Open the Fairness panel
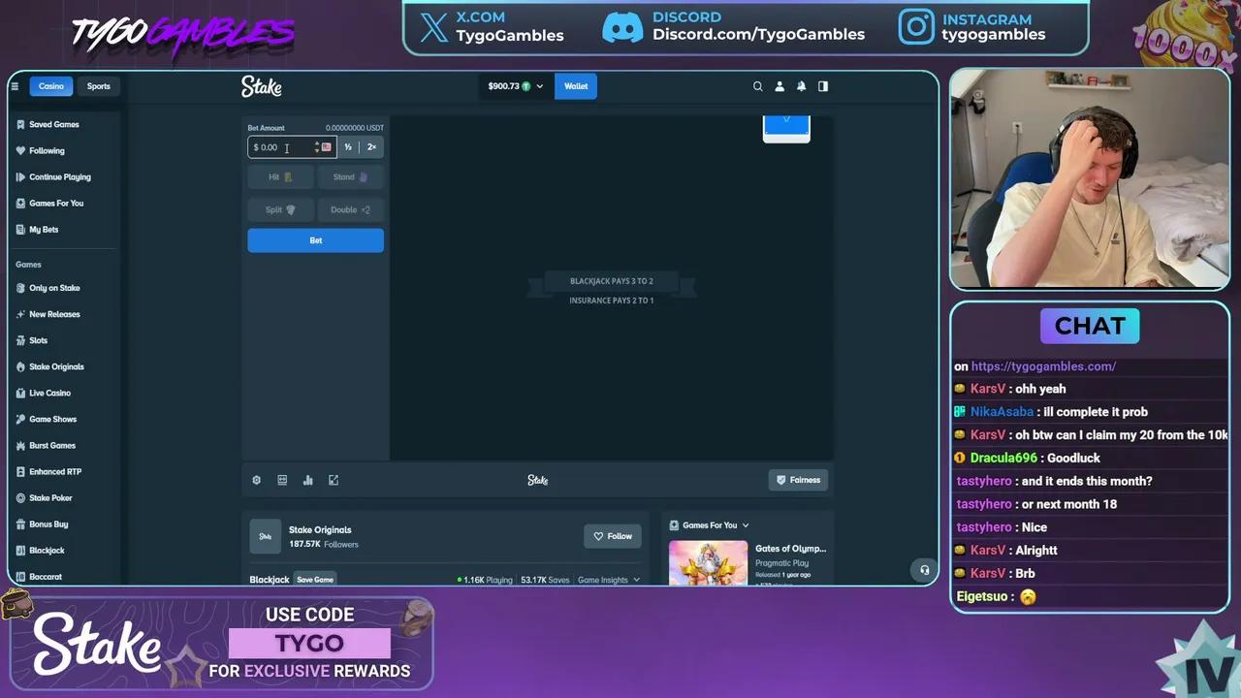Viewport: 1241px width, 698px height. pyautogui.click(x=799, y=480)
